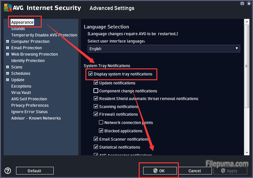
Task: Open the Virus Vault settings page
Action: 21,93
